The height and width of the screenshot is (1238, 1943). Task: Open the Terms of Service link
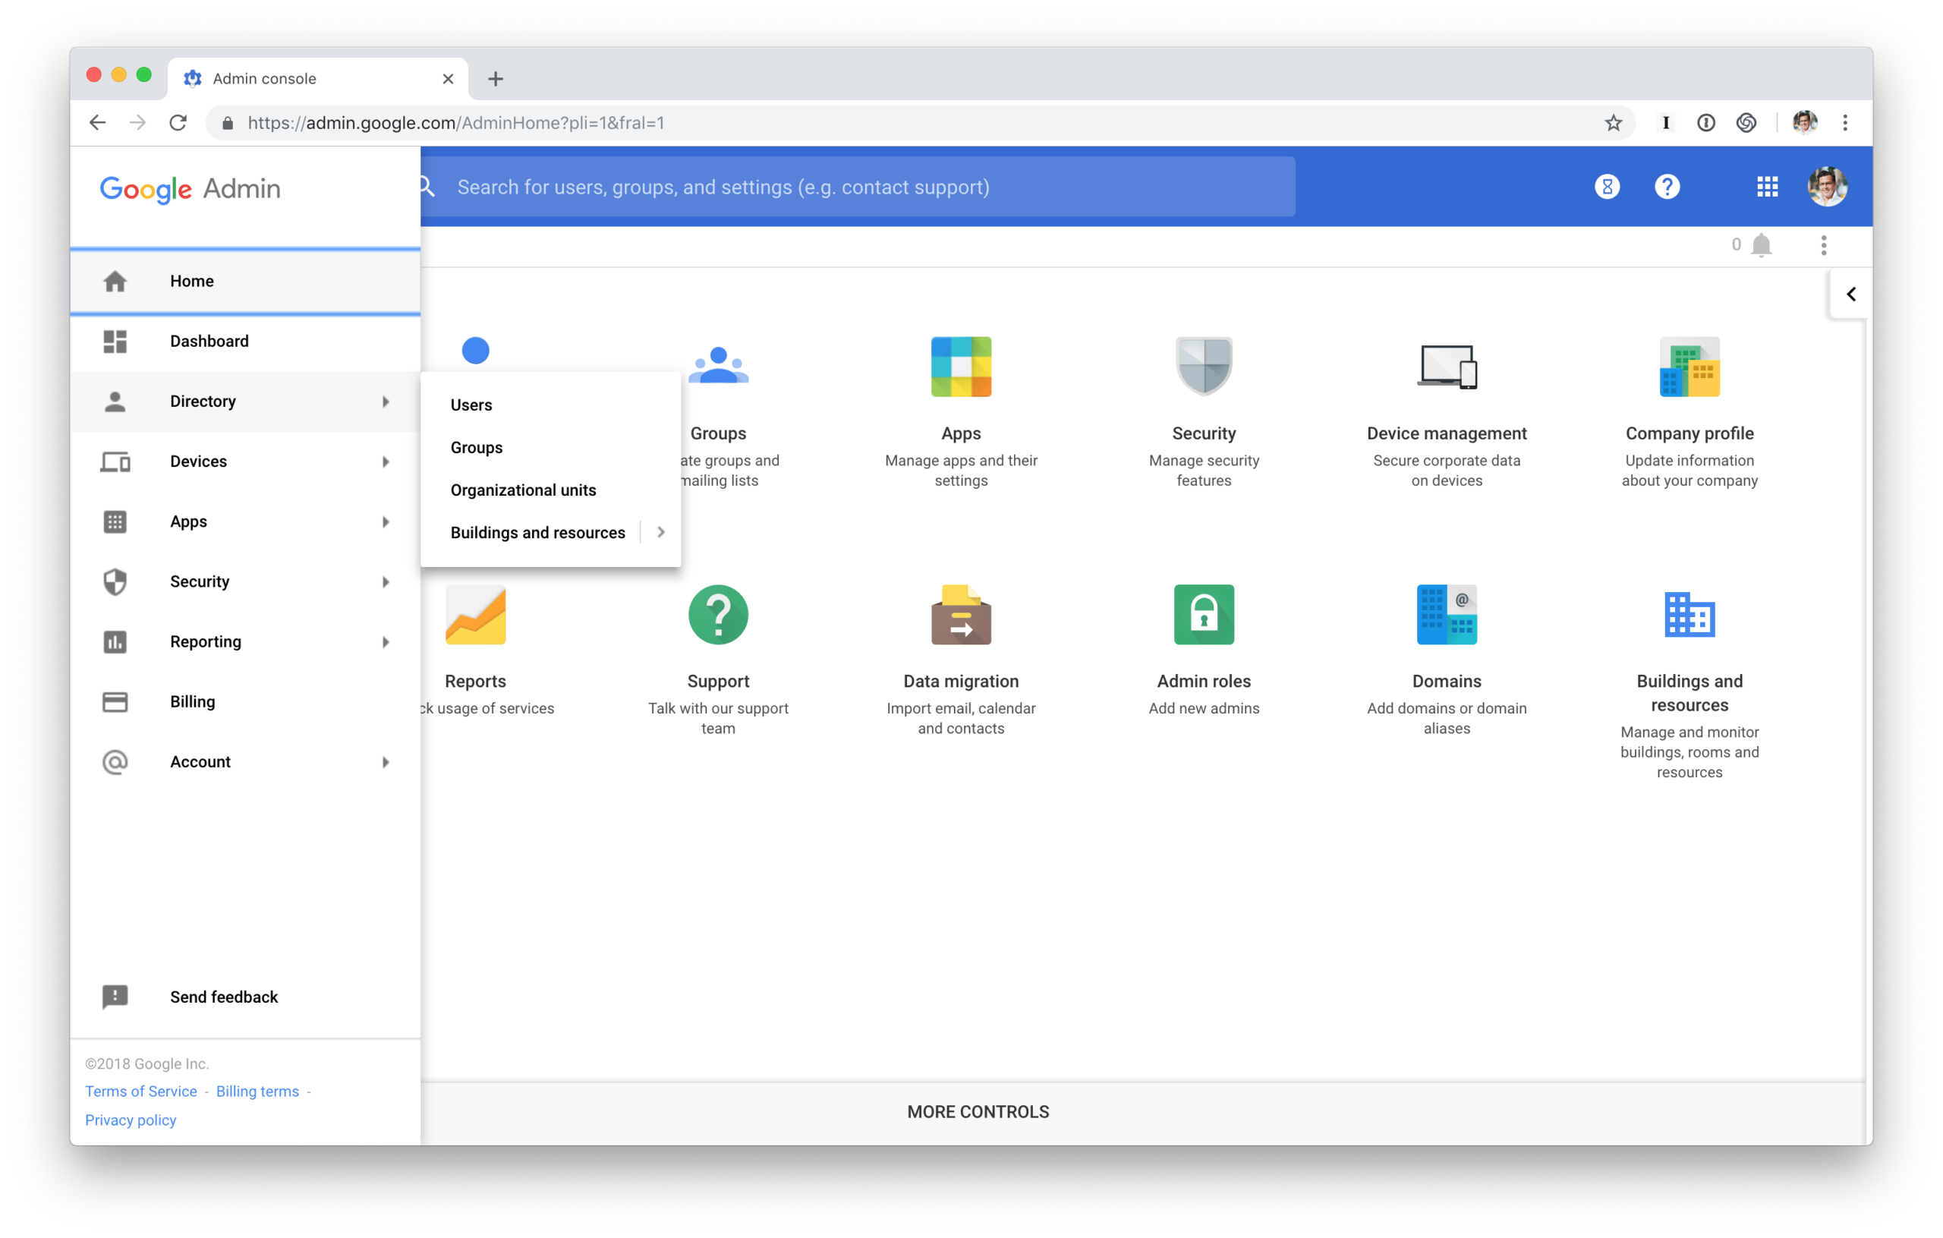141,1091
